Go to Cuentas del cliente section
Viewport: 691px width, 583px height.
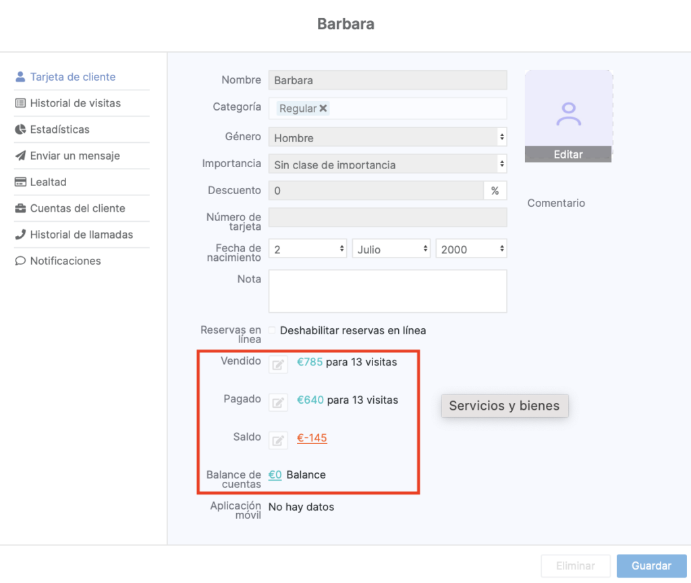78,208
